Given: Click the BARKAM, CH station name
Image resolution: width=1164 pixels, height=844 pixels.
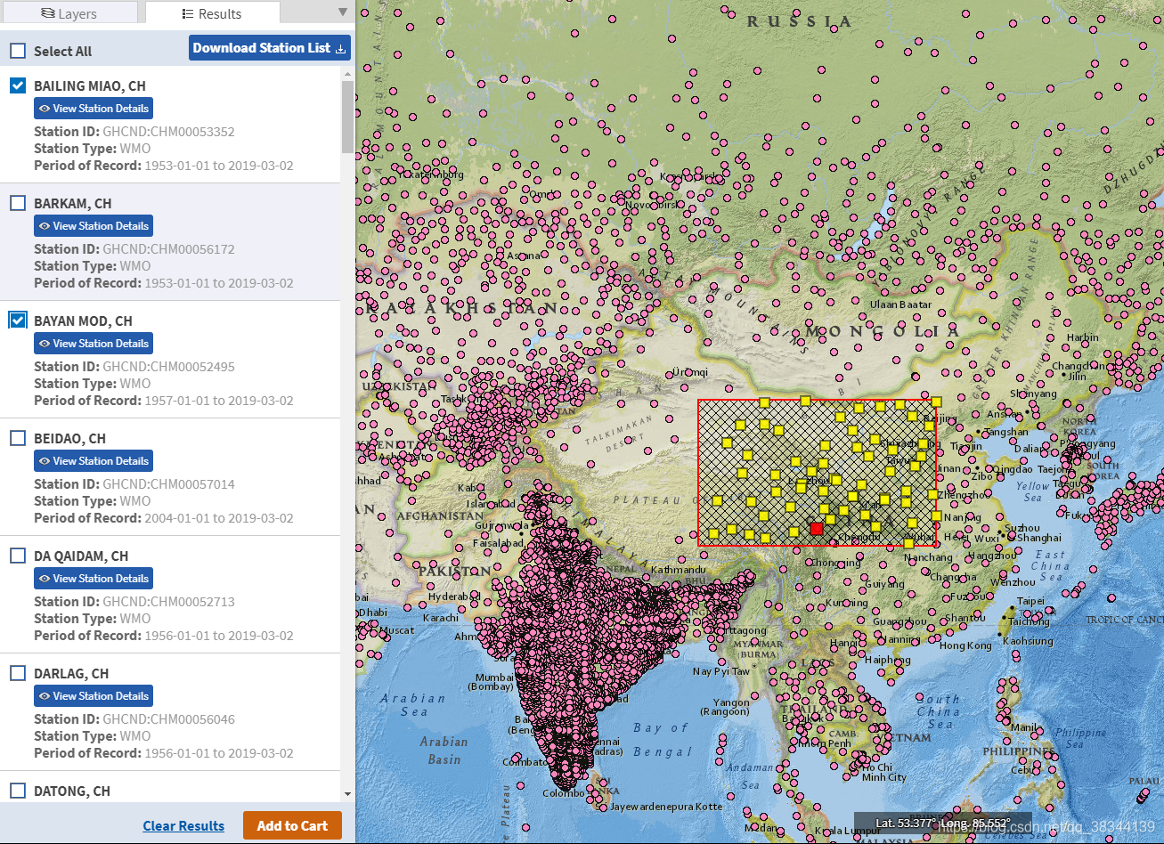Looking at the screenshot, I should coord(73,203).
